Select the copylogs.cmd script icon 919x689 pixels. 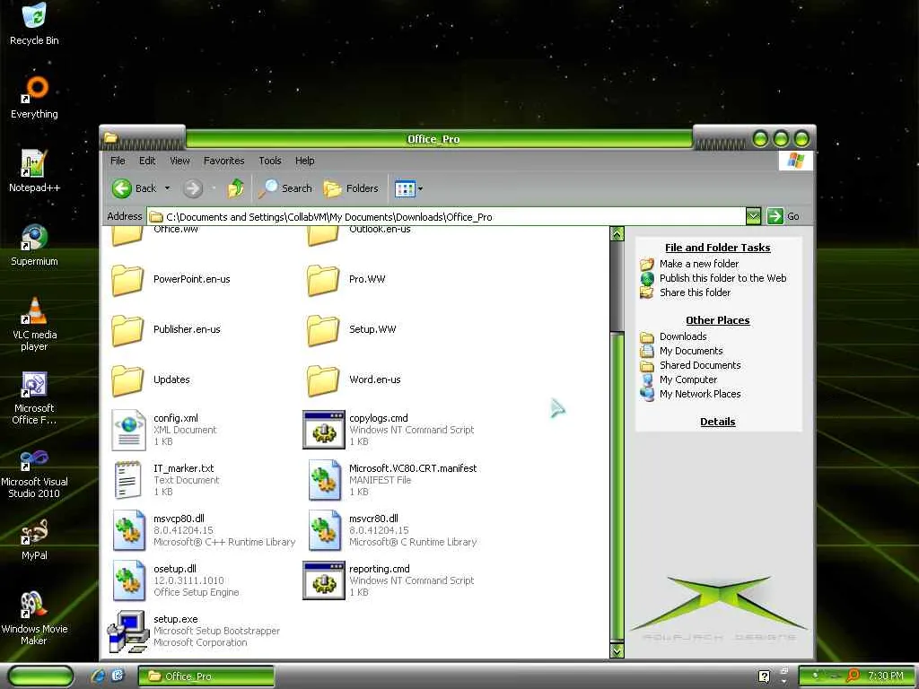[323, 430]
